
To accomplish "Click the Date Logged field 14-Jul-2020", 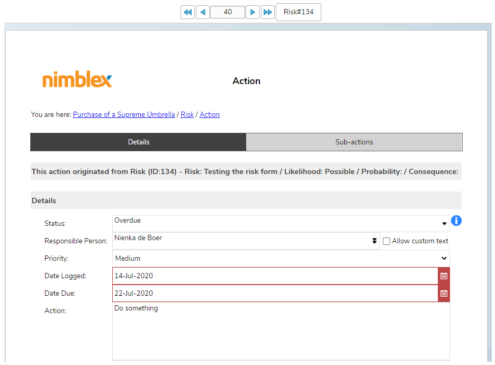I will (x=275, y=276).
